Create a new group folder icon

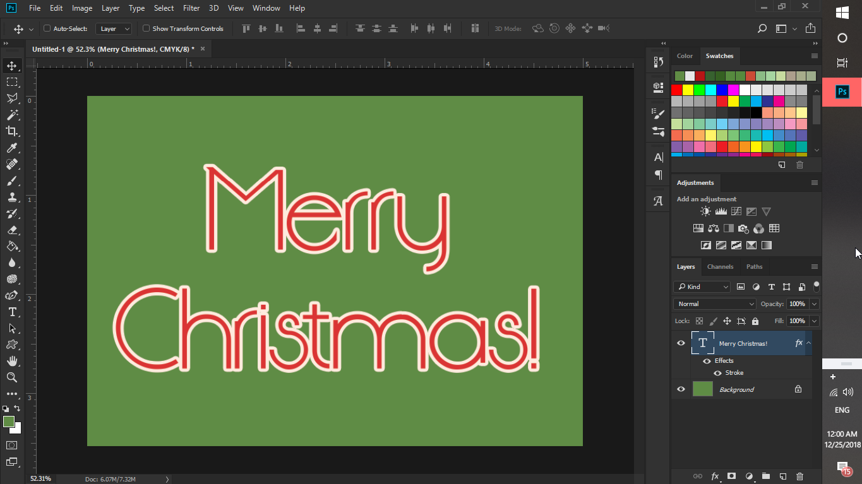pyautogui.click(x=766, y=476)
